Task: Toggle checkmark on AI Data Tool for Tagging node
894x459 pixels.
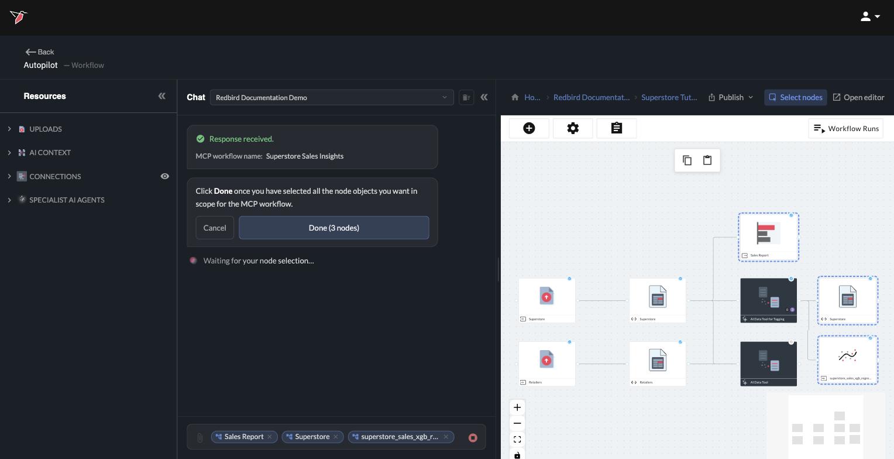Action: 791,279
